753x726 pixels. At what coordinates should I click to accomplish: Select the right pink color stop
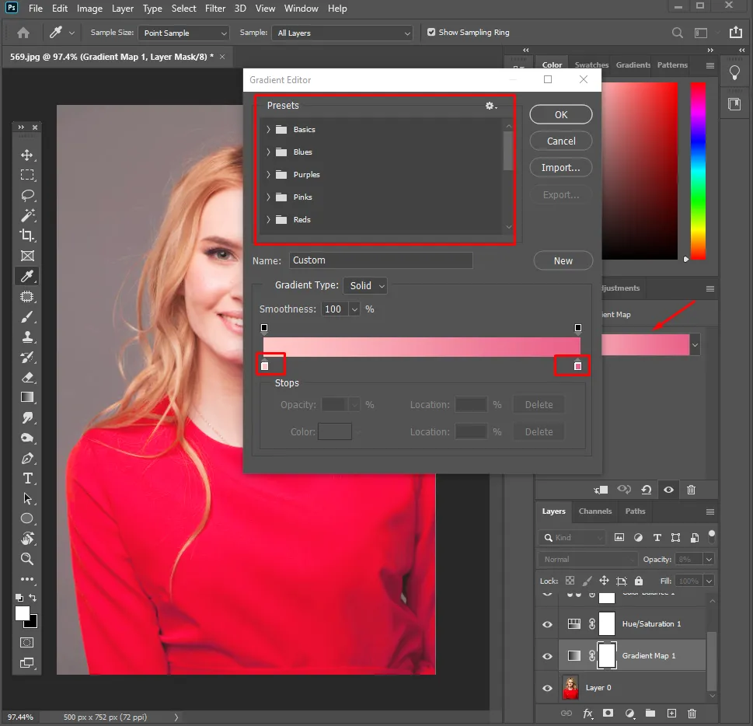point(577,366)
